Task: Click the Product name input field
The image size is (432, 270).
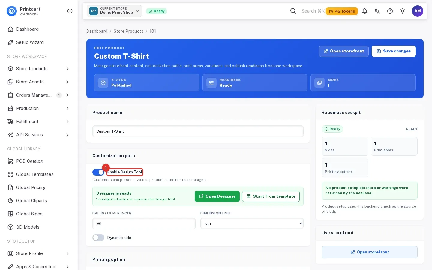Action: tap(198, 131)
